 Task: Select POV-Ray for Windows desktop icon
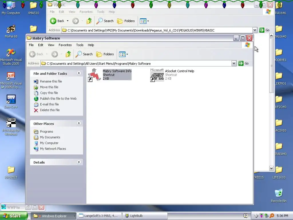pyautogui.click(x=11, y=127)
